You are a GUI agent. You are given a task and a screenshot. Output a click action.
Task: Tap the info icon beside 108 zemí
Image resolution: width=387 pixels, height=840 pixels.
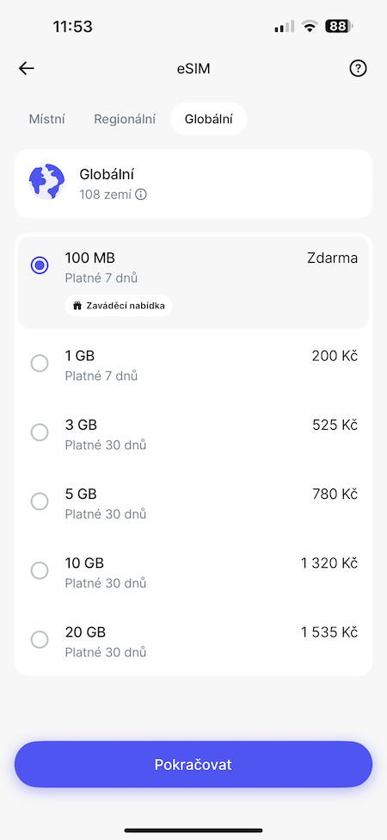point(140,195)
